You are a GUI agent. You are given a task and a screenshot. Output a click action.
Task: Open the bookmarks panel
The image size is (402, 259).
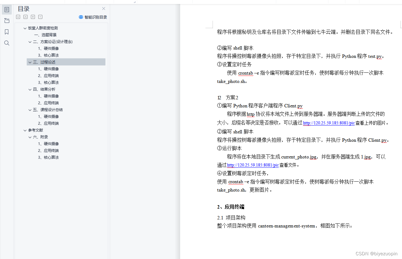(7, 32)
